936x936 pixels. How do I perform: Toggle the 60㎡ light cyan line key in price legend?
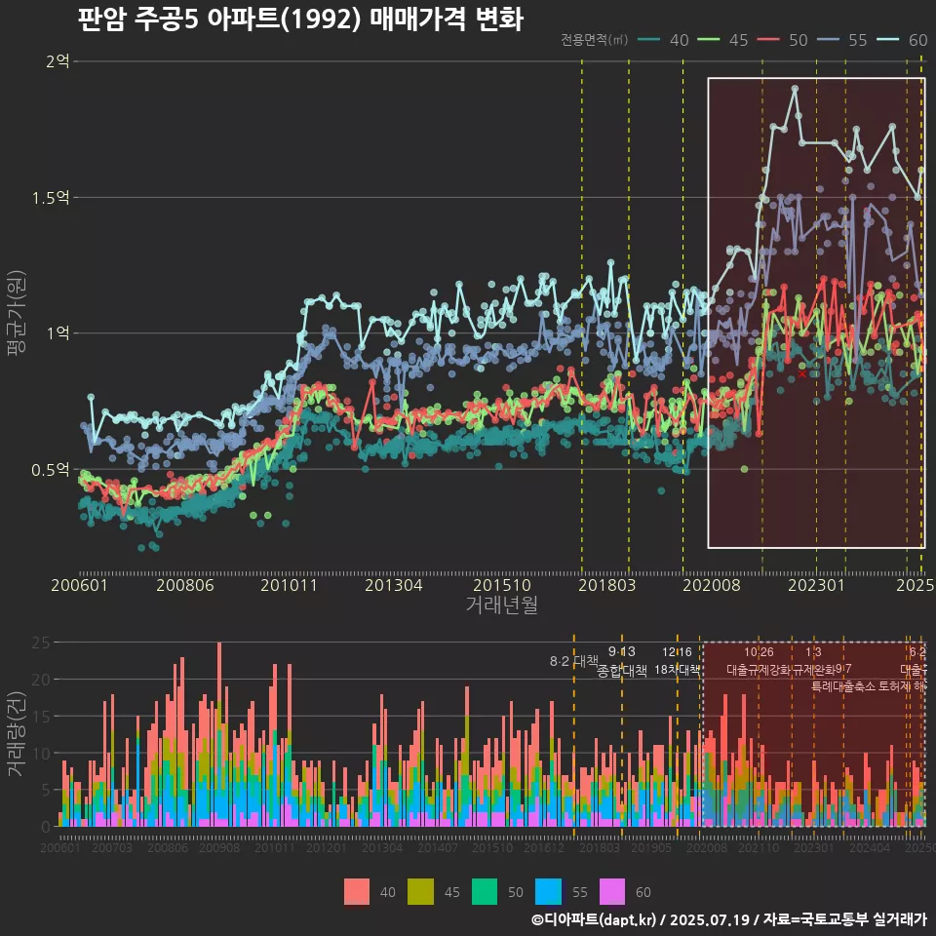[887, 40]
